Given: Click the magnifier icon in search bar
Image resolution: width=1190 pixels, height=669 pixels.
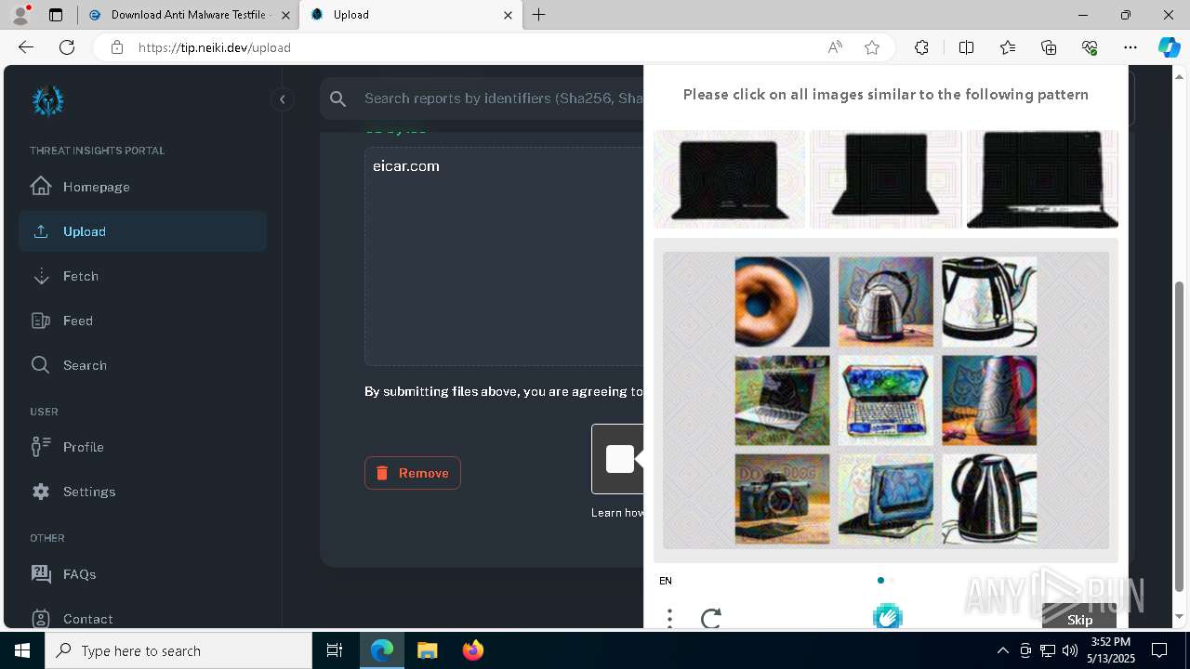Looking at the screenshot, I should tap(338, 98).
